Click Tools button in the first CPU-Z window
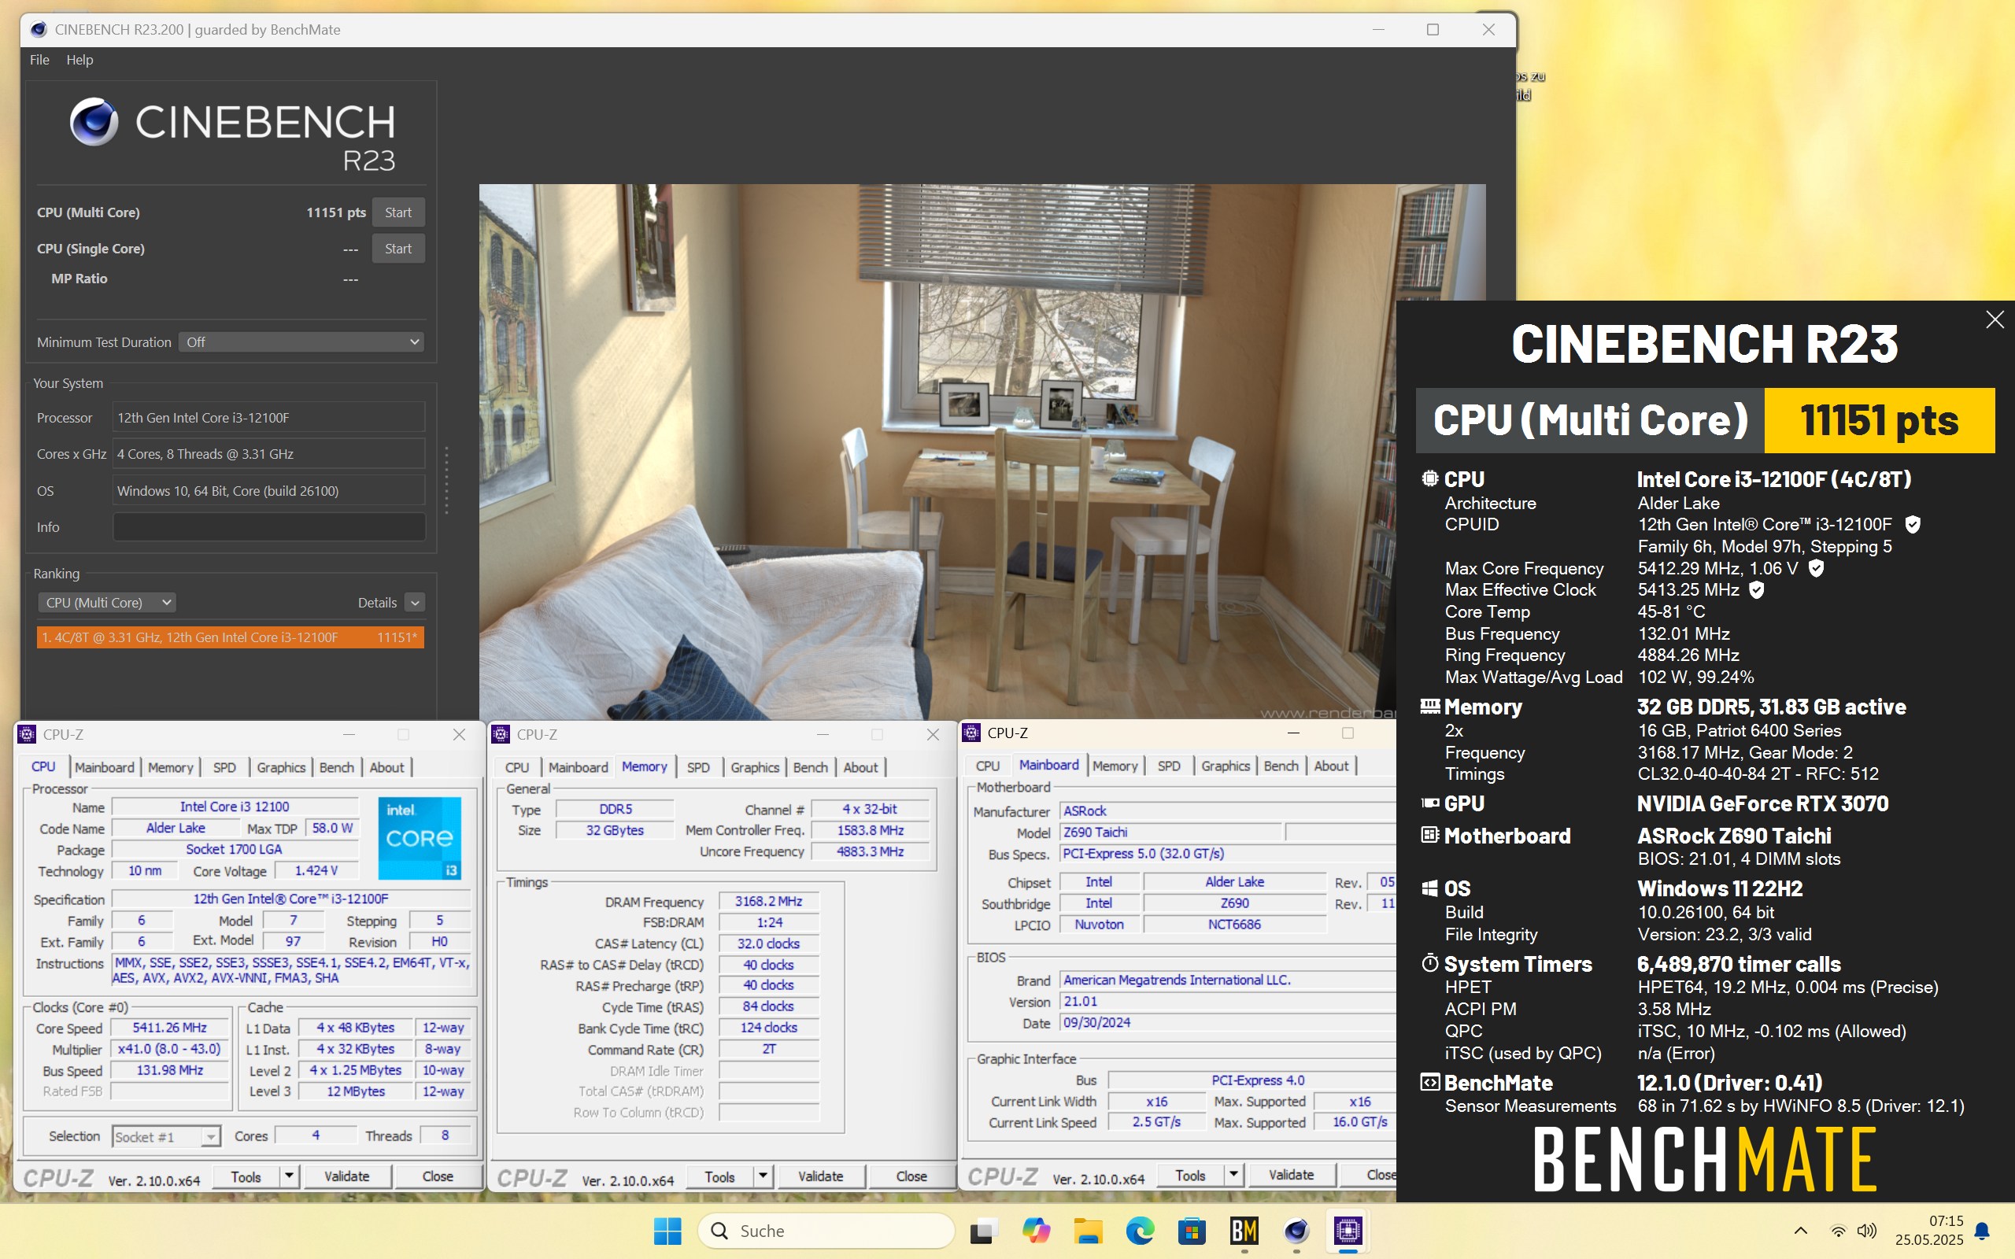This screenshot has height=1259, width=2015. point(246,1176)
